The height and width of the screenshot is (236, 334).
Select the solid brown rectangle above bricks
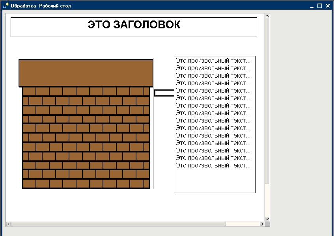tap(86, 73)
